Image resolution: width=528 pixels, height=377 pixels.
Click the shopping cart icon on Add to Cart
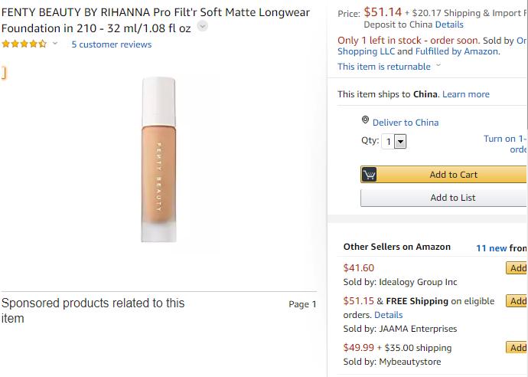(x=370, y=175)
